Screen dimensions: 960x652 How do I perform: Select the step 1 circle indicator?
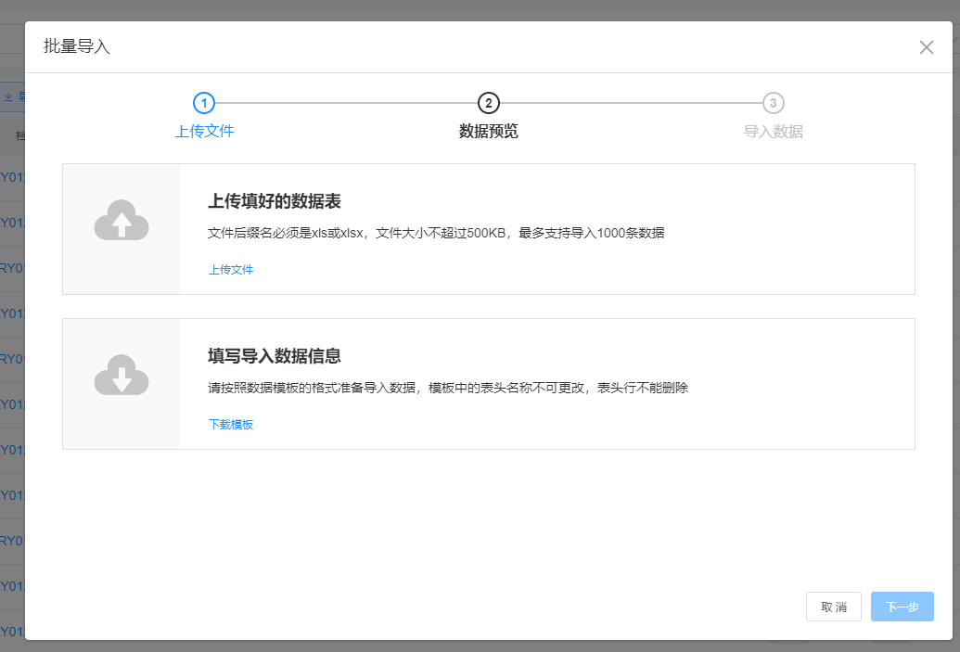click(204, 103)
